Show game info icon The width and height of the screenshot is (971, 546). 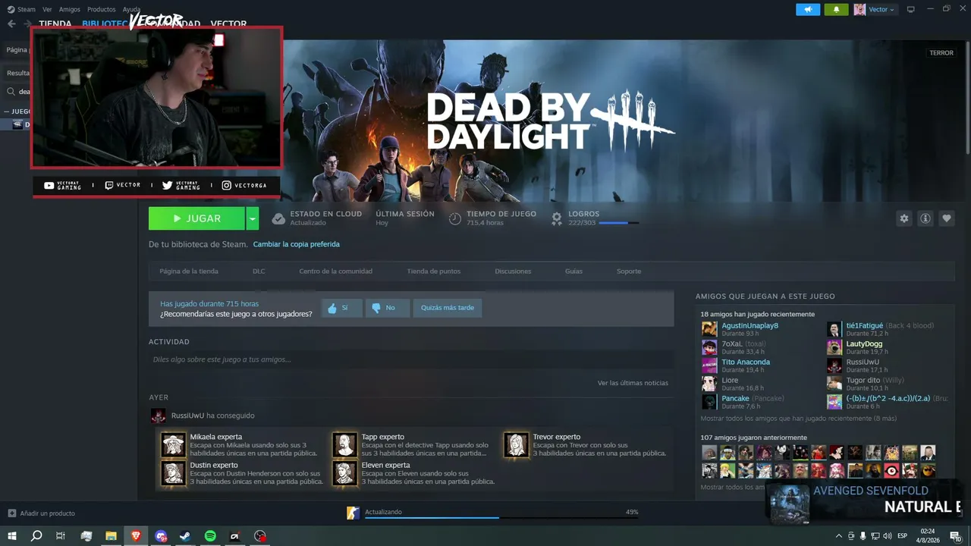point(925,218)
